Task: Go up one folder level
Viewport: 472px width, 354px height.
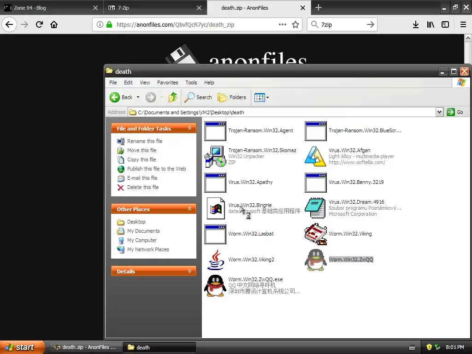Action: tap(172, 97)
